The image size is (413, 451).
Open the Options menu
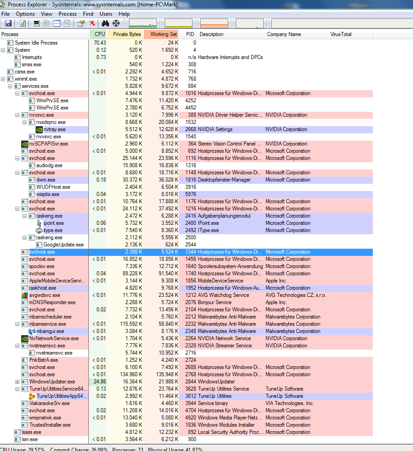[25, 14]
